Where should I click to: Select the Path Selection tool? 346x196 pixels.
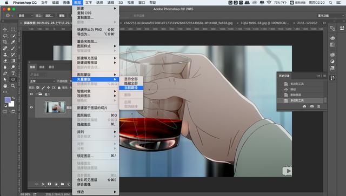5,79
